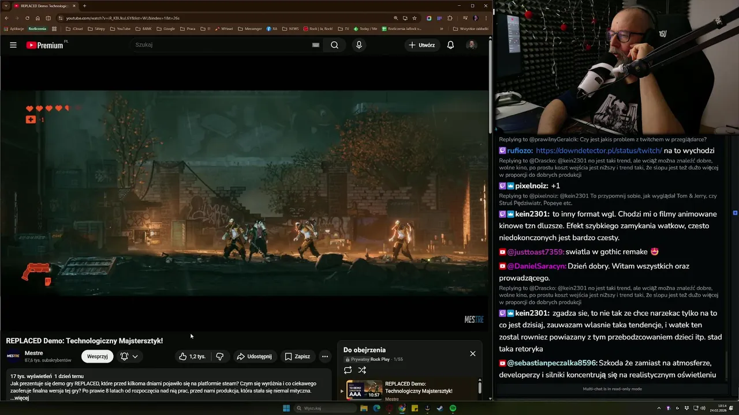Open File Explorer from the taskbar
Screen dimensions: 739x415
364,408
